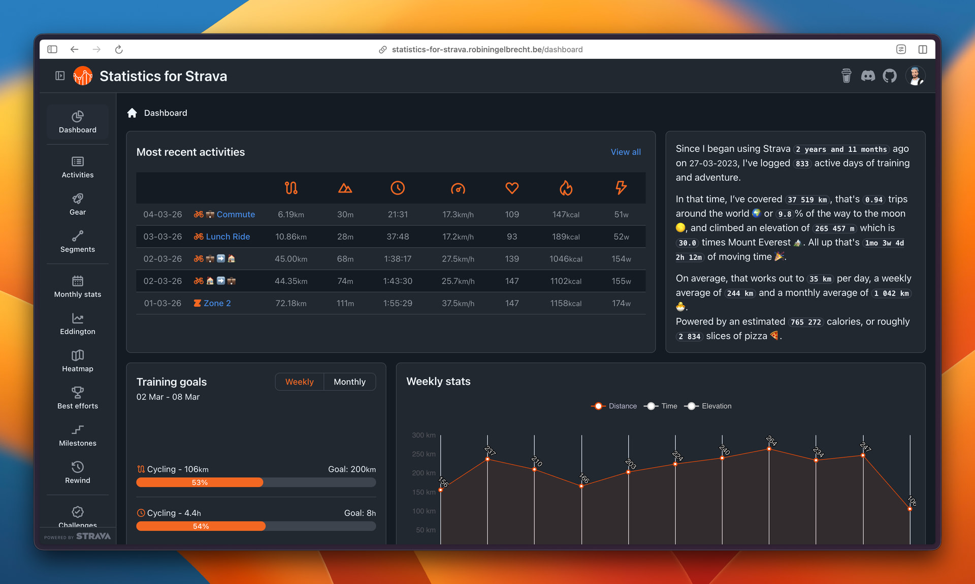Viewport: 975px width, 584px height.
Task: Open Eddington page from sidebar
Action: tap(78, 324)
